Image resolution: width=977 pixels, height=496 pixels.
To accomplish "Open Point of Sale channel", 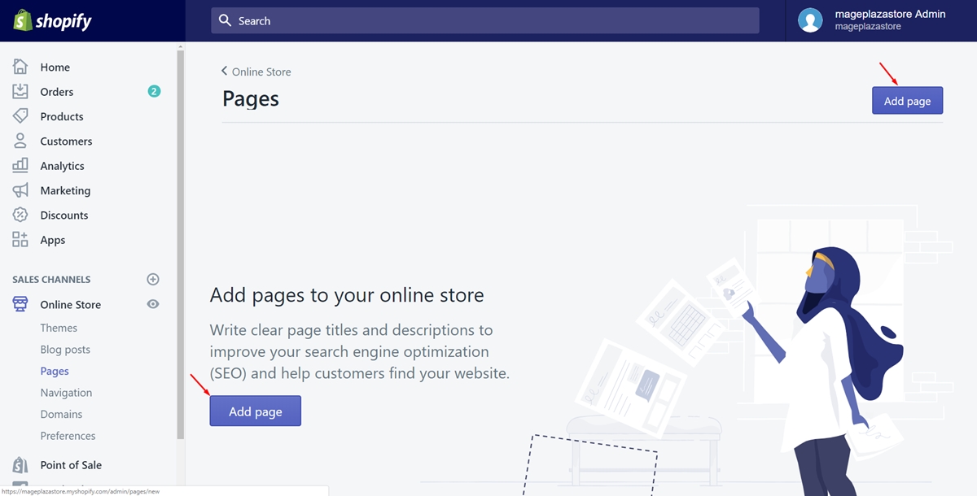I will point(71,465).
